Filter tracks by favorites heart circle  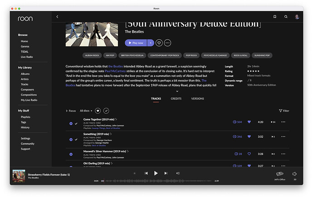(x=98, y=111)
